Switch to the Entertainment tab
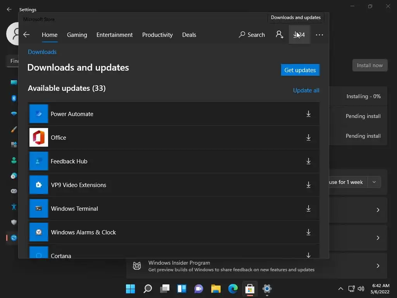 (114, 35)
